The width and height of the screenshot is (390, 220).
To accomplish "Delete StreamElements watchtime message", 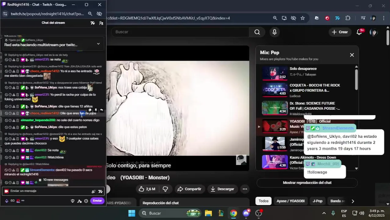I will pyautogui.click(x=17, y=170).
